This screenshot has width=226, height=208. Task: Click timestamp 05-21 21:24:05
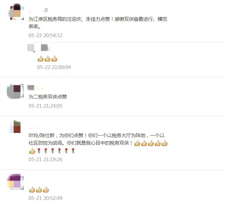pos(46,106)
